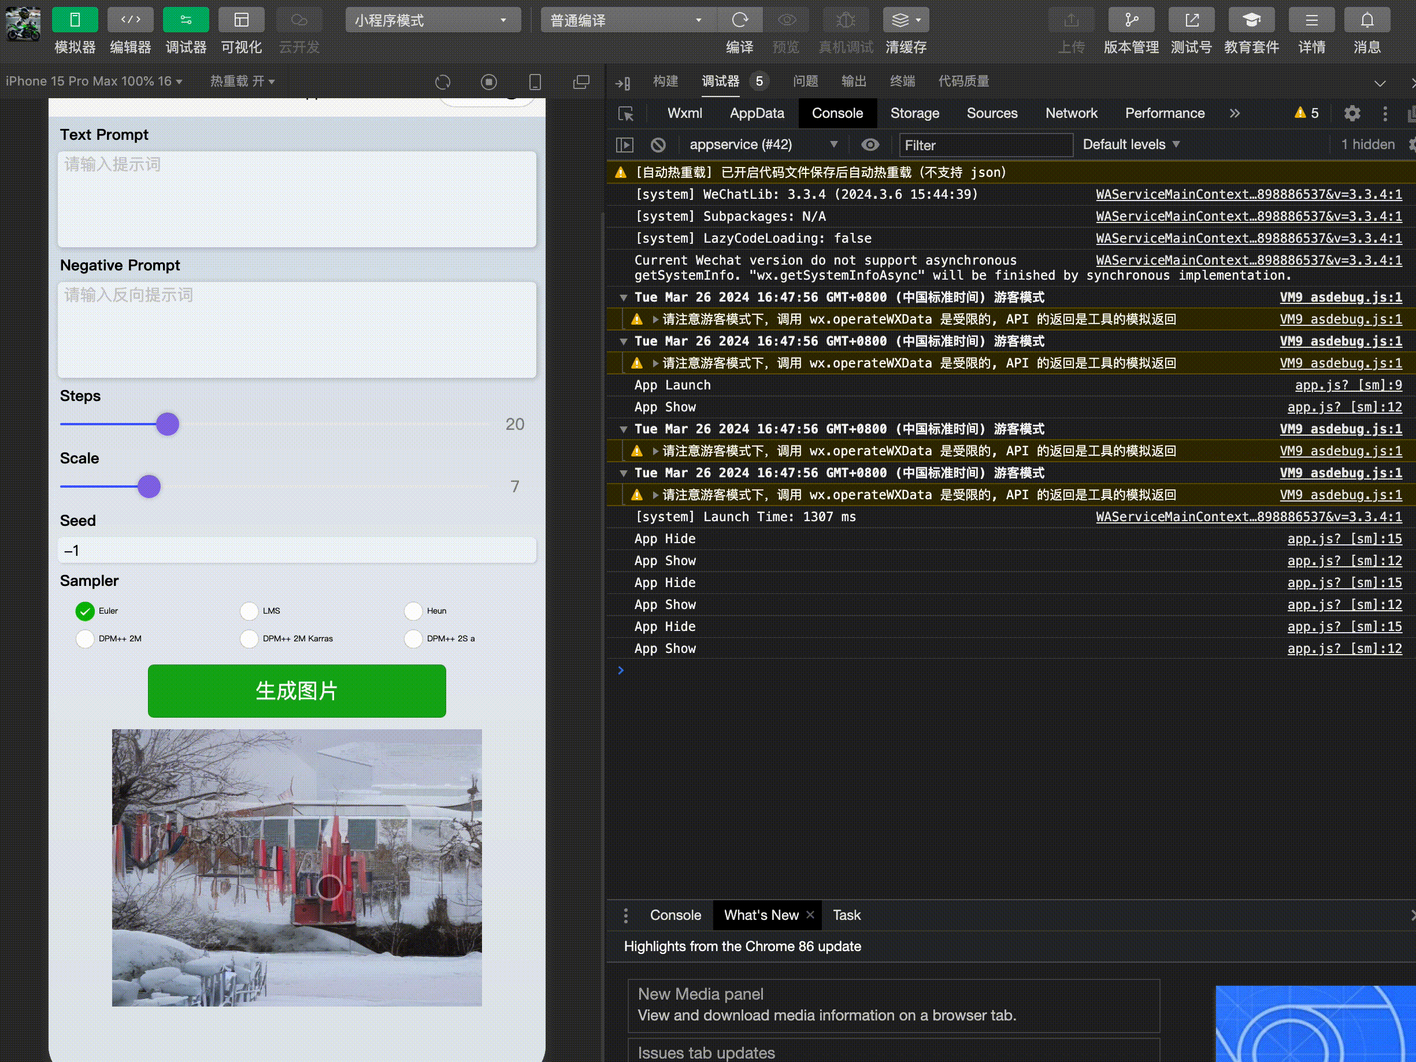Switch to the Storage tab
This screenshot has width=1416, height=1062.
point(915,113)
